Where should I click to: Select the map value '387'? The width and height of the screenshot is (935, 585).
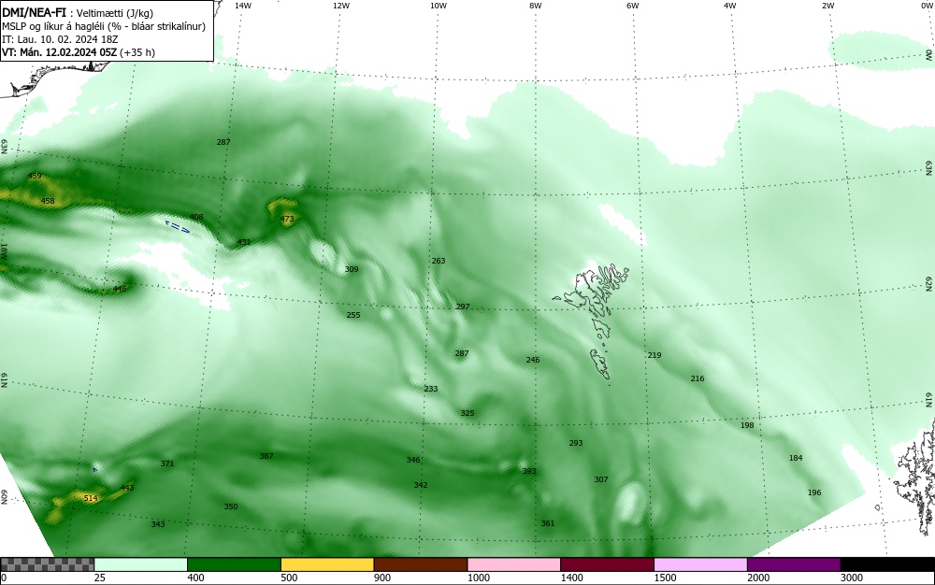[x=266, y=456]
